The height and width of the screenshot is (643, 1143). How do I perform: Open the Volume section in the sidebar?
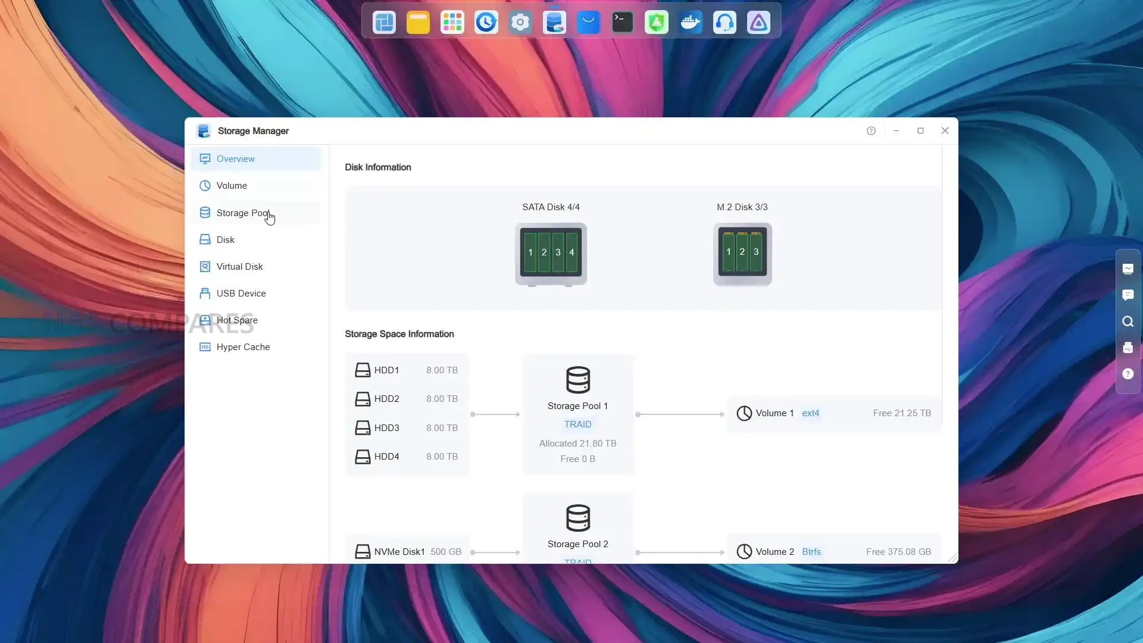coord(232,186)
